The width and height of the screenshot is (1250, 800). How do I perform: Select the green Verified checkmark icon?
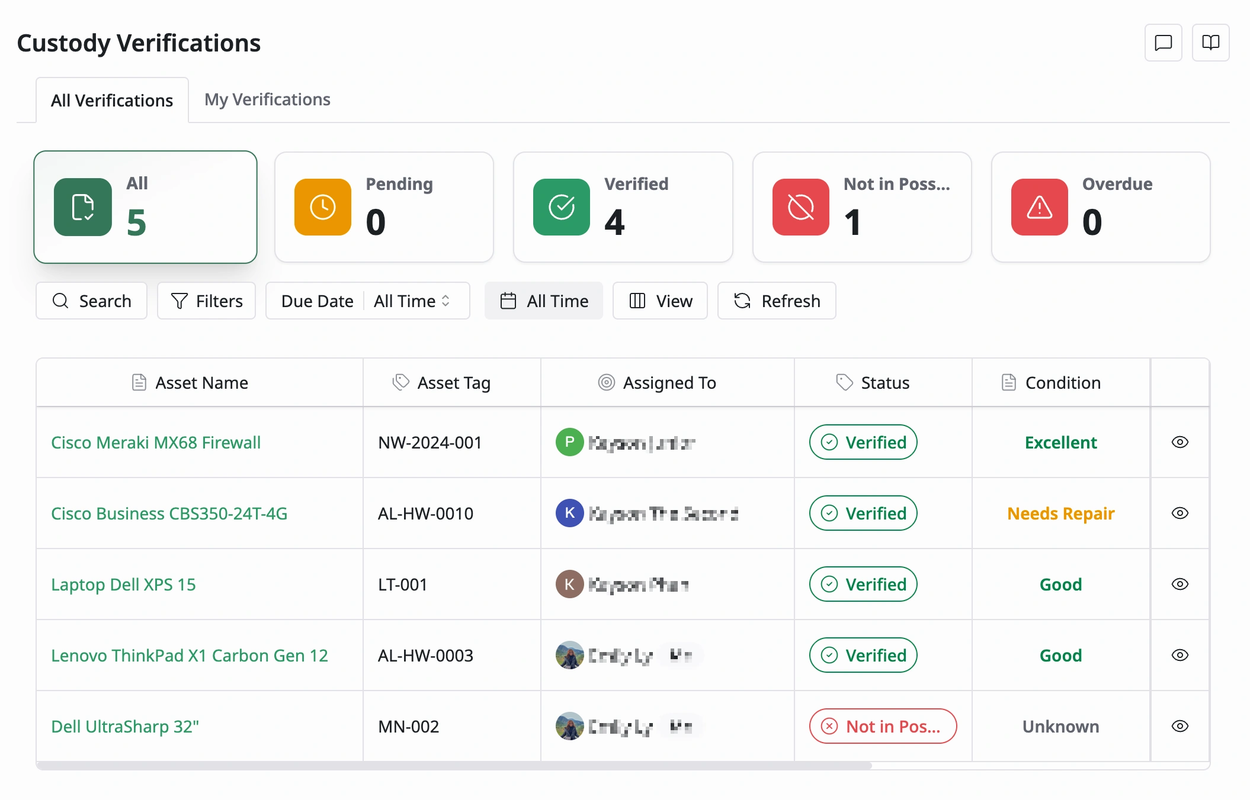click(562, 207)
